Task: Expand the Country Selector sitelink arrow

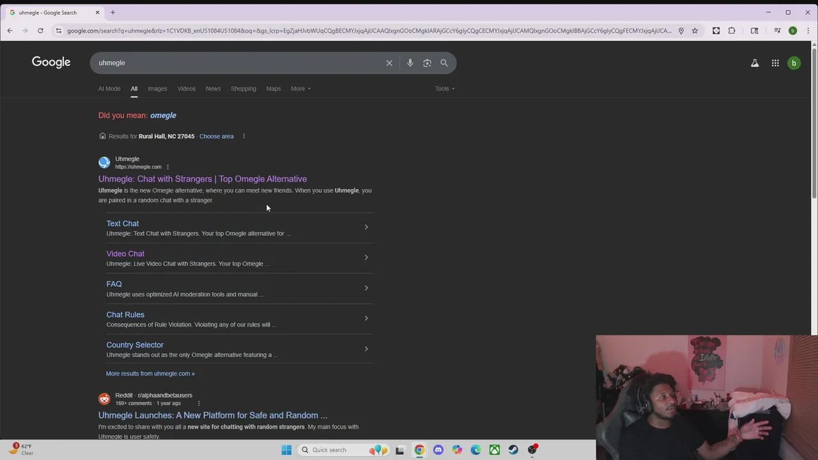Action: pos(366,349)
